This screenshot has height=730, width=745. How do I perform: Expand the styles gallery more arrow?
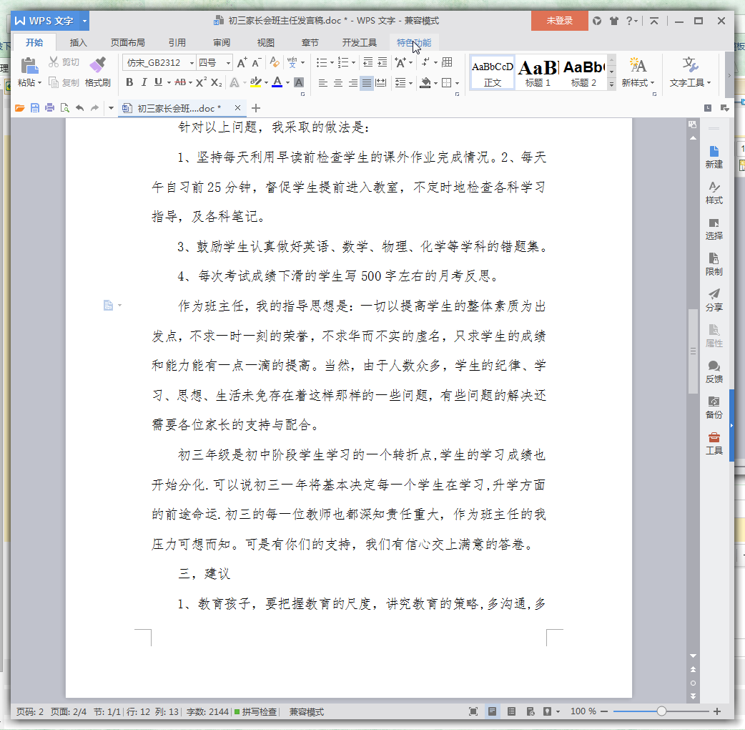pos(612,83)
